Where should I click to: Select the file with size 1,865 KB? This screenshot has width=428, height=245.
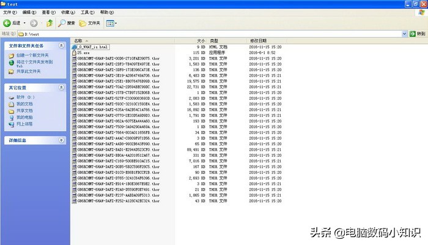(118, 195)
